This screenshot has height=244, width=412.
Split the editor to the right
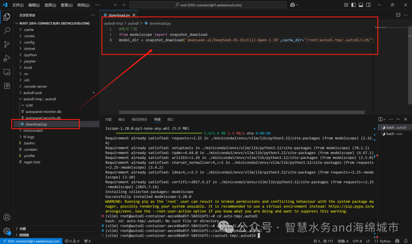coord(398,15)
